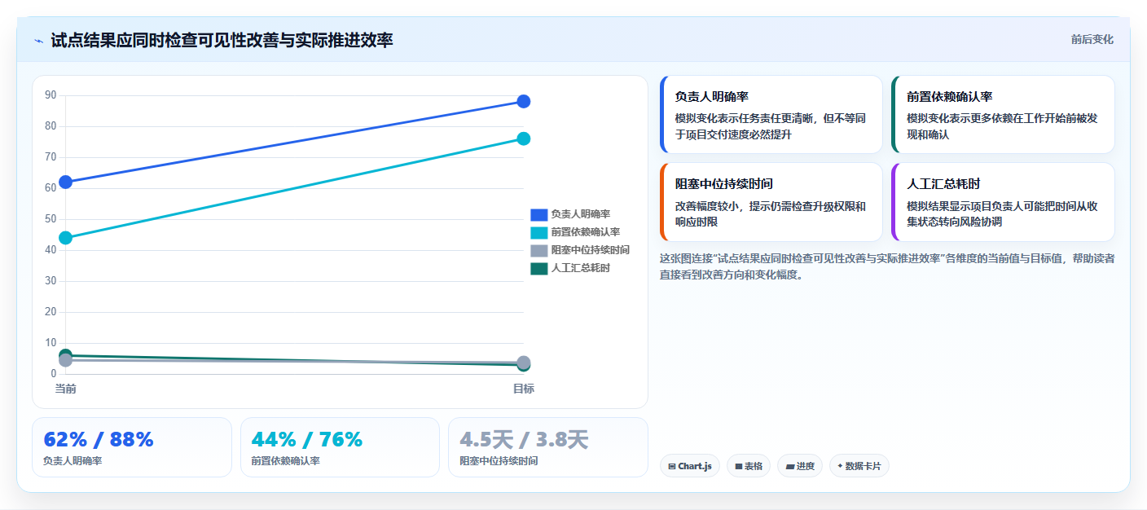Click the 负责人明确率 caption under 62% / 88%
Viewport: 1147px width, 510px height.
tap(73, 461)
